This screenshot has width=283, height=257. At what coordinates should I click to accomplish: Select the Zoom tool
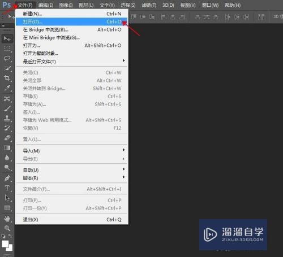point(7,228)
